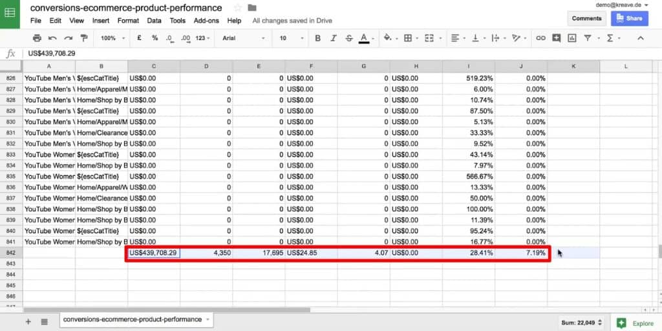Toggle strikethrough formatting
The width and height of the screenshot is (662, 331).
click(x=348, y=38)
